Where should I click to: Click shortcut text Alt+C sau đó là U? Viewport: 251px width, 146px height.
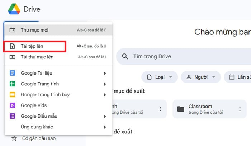click(91, 46)
